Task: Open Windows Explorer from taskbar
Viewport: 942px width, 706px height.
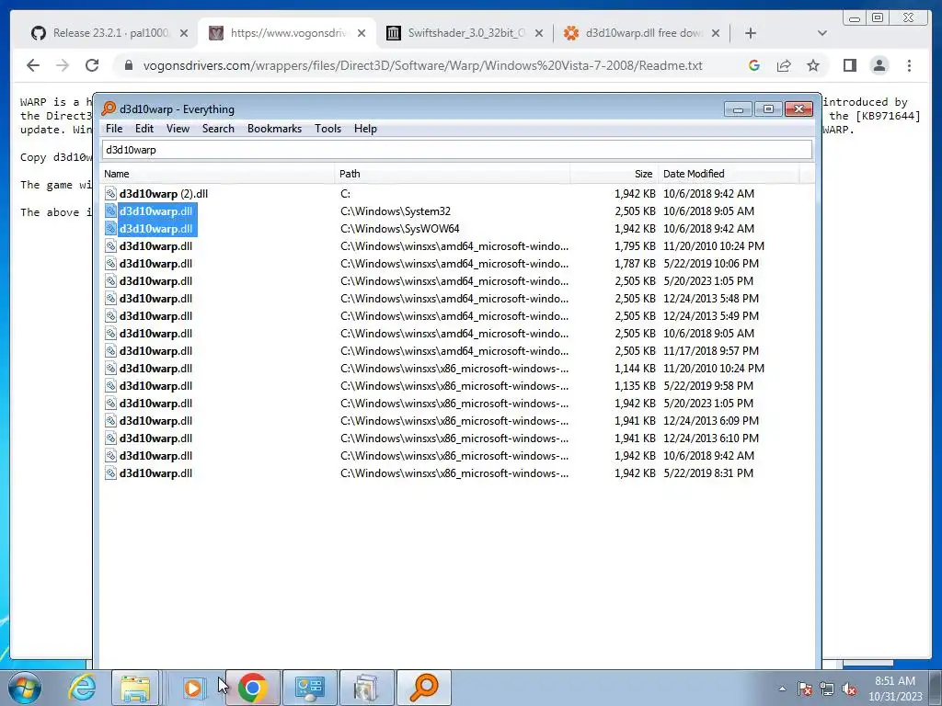Action: [x=136, y=688]
